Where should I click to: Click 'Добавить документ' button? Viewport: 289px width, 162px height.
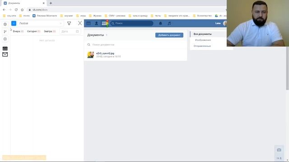(x=169, y=35)
